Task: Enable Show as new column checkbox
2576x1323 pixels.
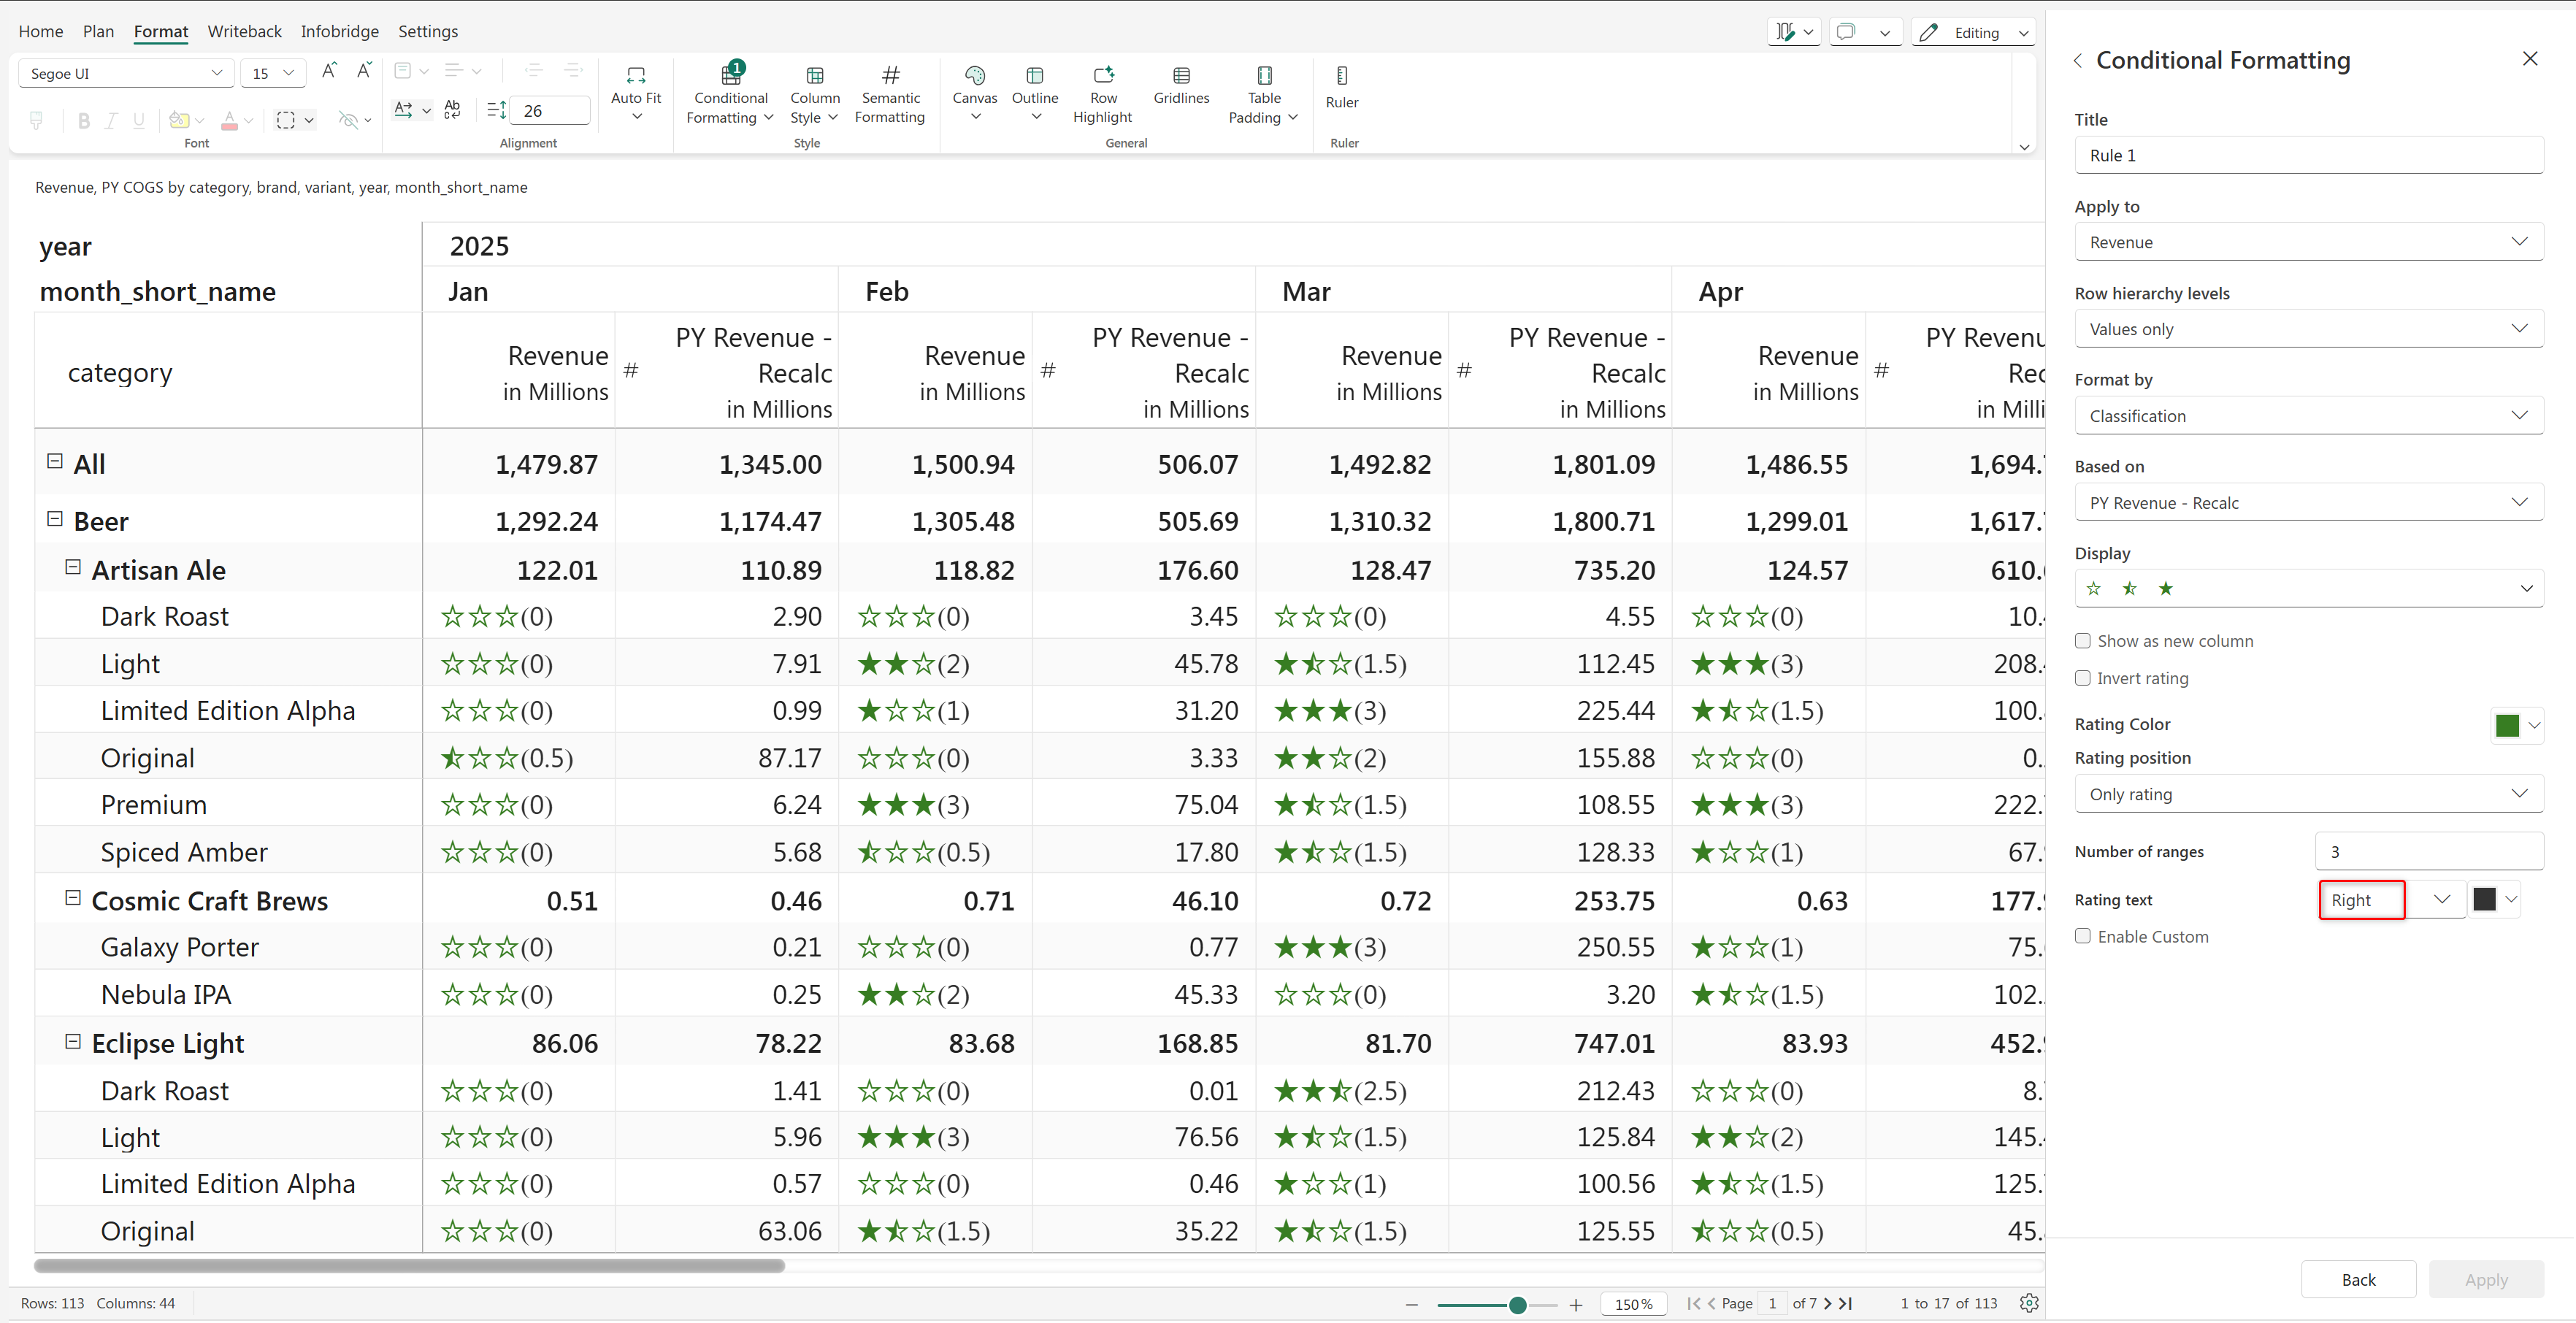Action: (2083, 641)
